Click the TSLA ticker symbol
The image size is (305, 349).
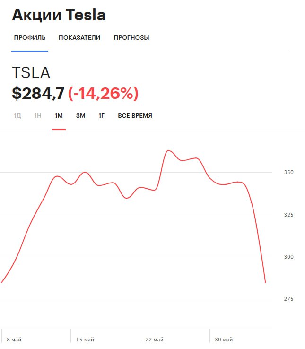click(31, 72)
